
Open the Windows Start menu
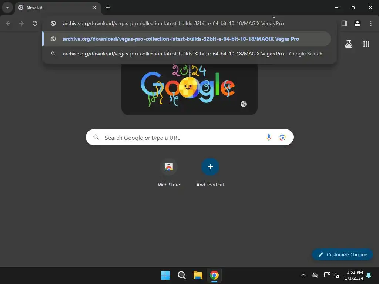(x=165, y=275)
